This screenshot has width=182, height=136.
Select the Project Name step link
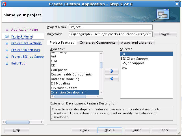[x=22, y=36]
